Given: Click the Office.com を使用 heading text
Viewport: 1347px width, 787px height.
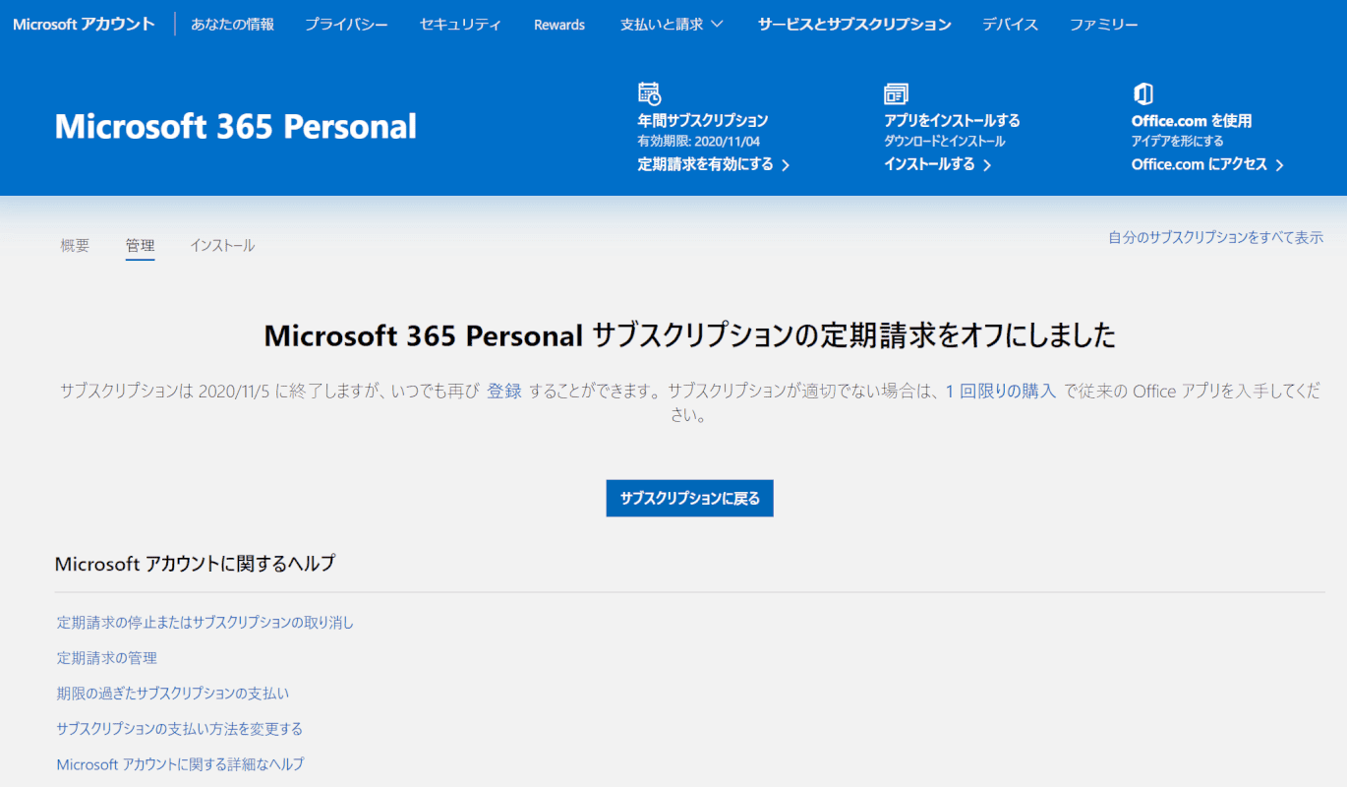Looking at the screenshot, I should (1192, 121).
